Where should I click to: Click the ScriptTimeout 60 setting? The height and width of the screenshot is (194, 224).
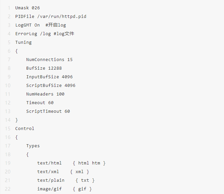click(48, 111)
